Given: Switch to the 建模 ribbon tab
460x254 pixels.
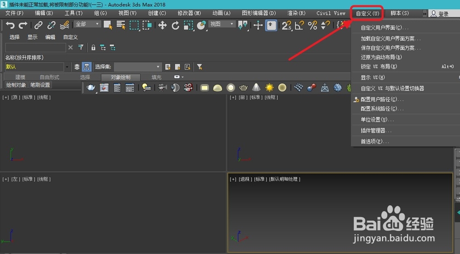Looking at the screenshot, I should tap(20, 77).
